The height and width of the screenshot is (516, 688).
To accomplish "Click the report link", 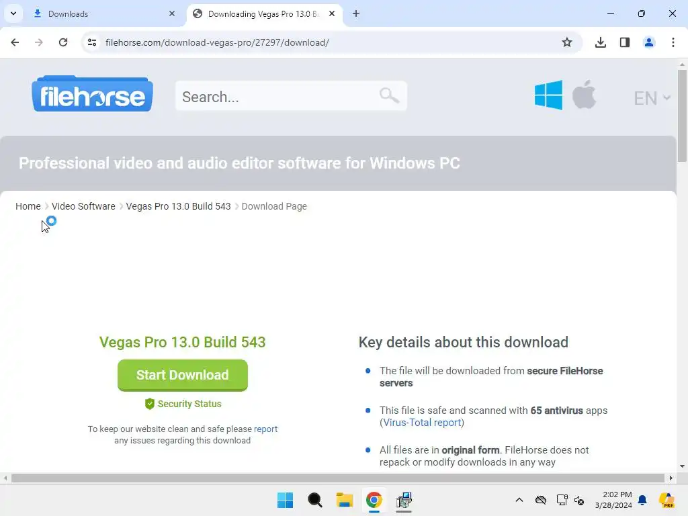I will coord(265,429).
